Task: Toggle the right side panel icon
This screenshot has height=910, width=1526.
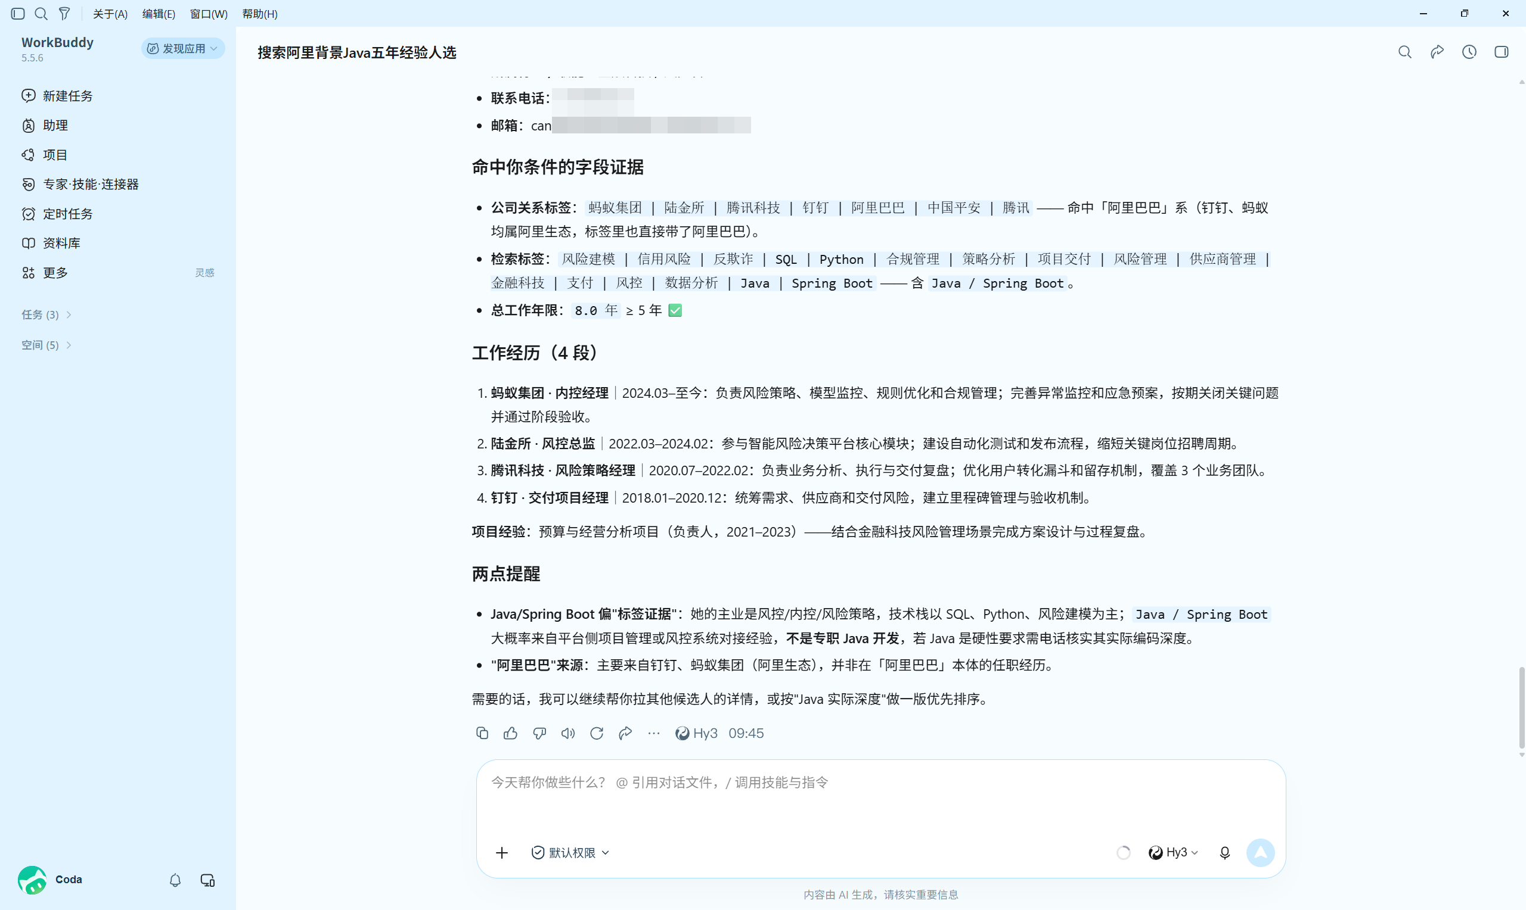Action: pyautogui.click(x=1501, y=52)
